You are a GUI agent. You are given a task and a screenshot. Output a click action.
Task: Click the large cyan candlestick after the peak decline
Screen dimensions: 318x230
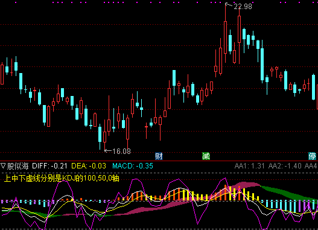262,62
